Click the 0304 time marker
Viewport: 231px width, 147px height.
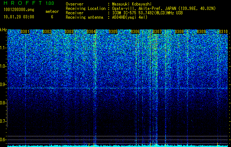click(91, 32)
